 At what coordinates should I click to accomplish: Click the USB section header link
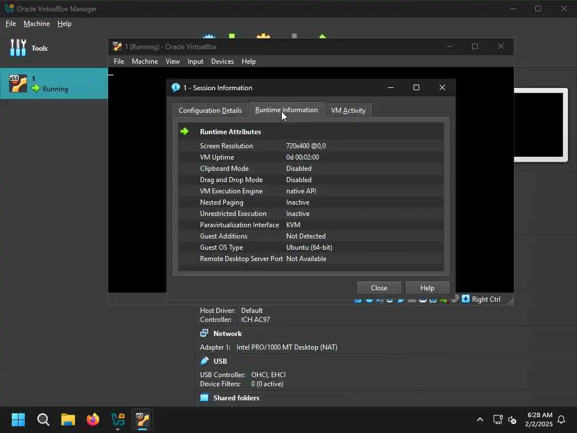click(220, 361)
